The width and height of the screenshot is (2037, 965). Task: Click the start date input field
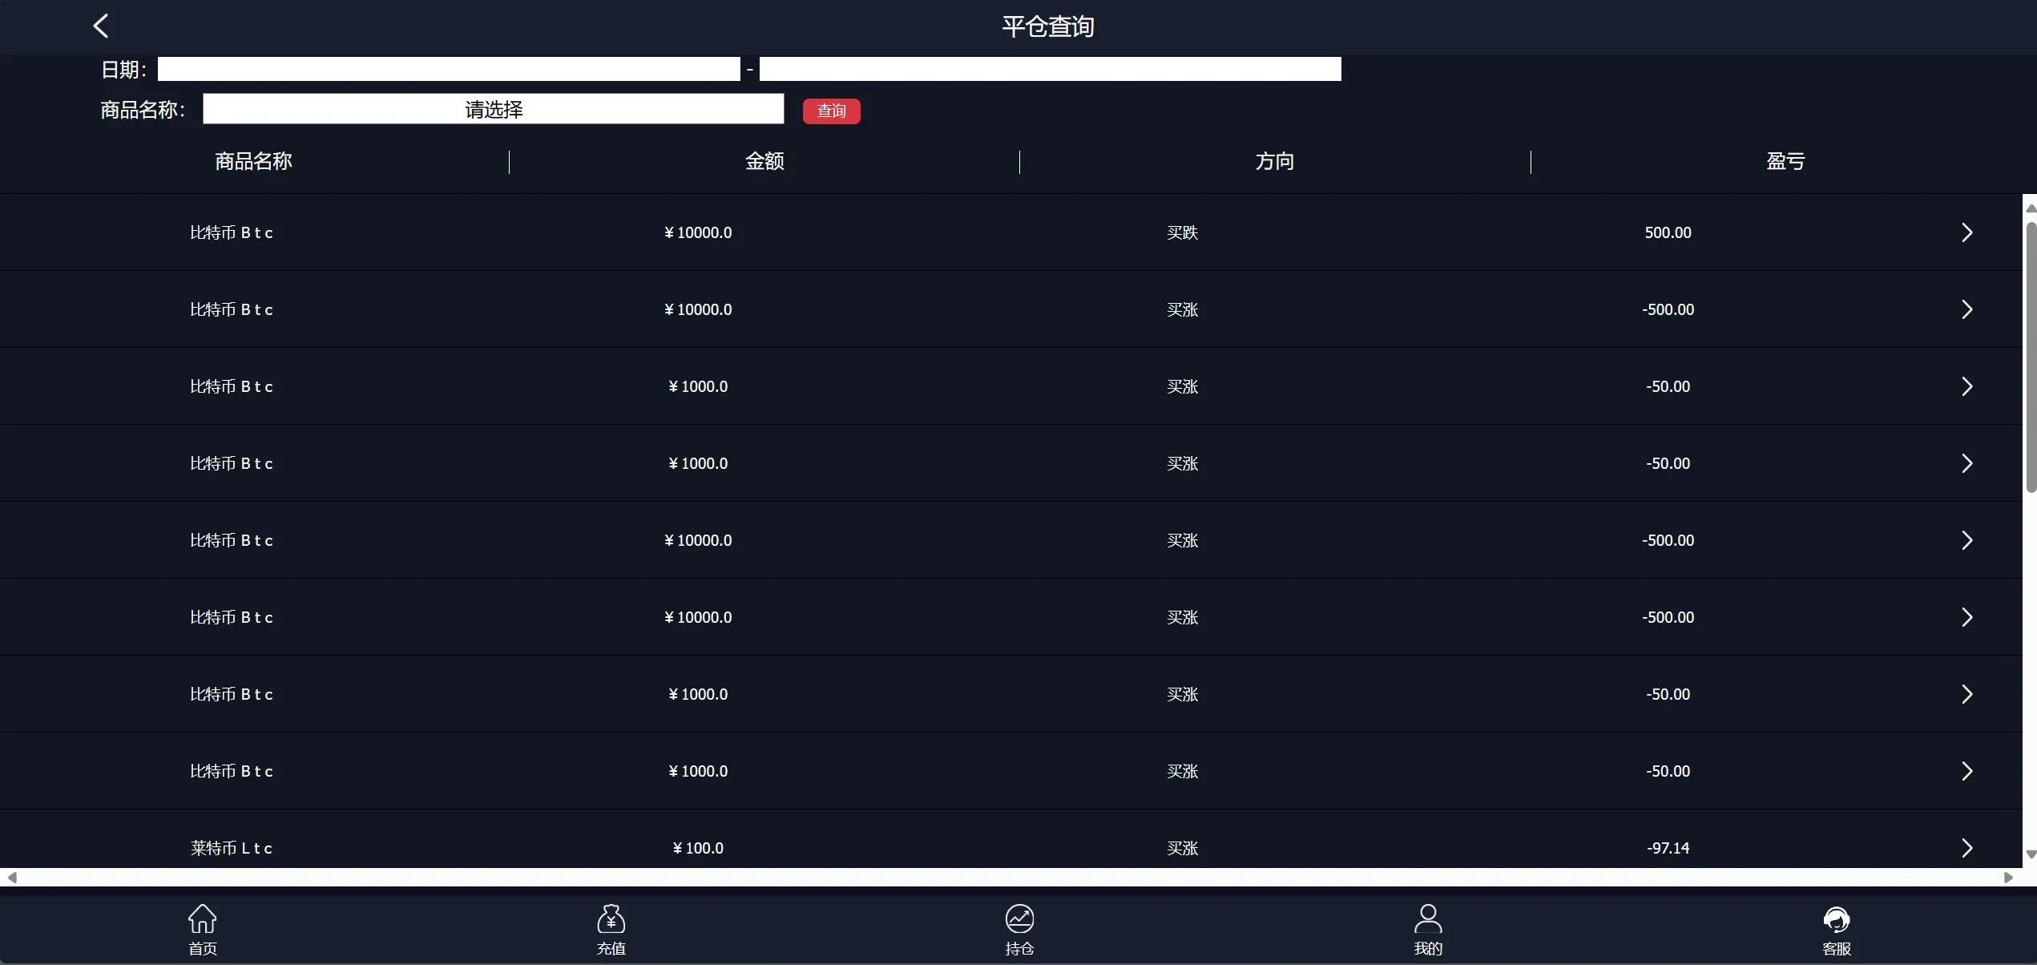449,69
